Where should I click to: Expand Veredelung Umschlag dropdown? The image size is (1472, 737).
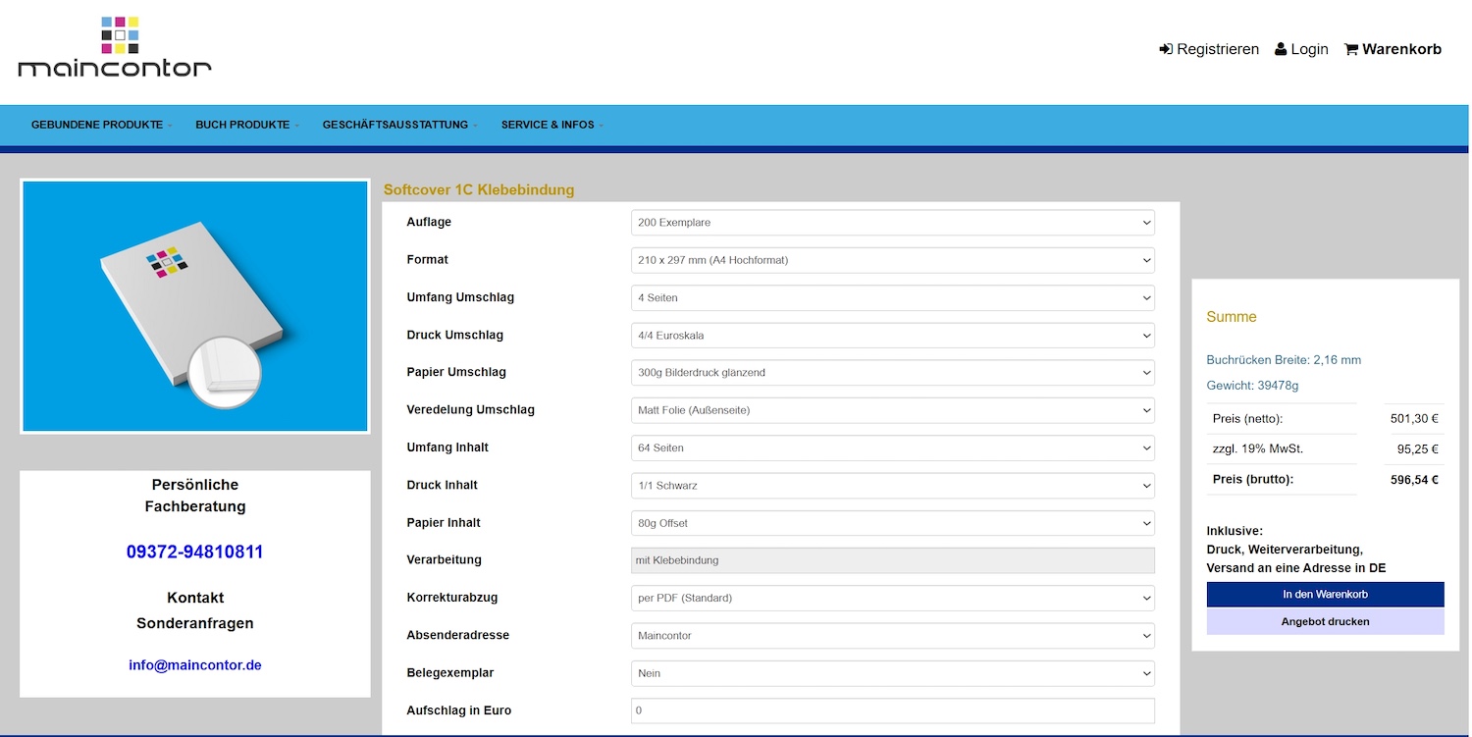pyautogui.click(x=893, y=410)
